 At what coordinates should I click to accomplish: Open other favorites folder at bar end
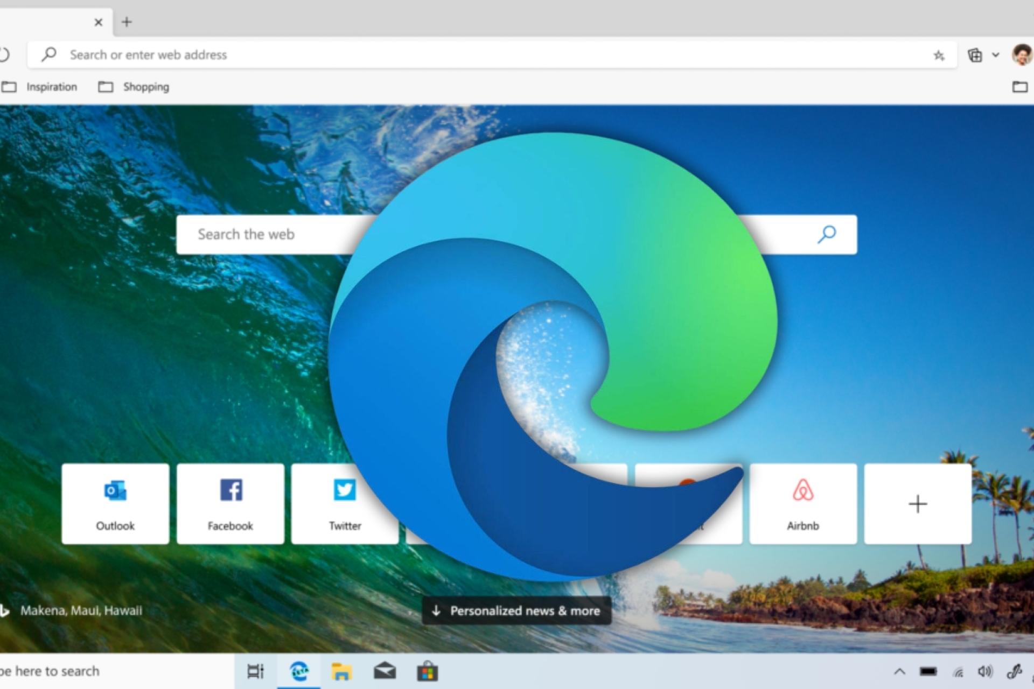[x=1019, y=87]
